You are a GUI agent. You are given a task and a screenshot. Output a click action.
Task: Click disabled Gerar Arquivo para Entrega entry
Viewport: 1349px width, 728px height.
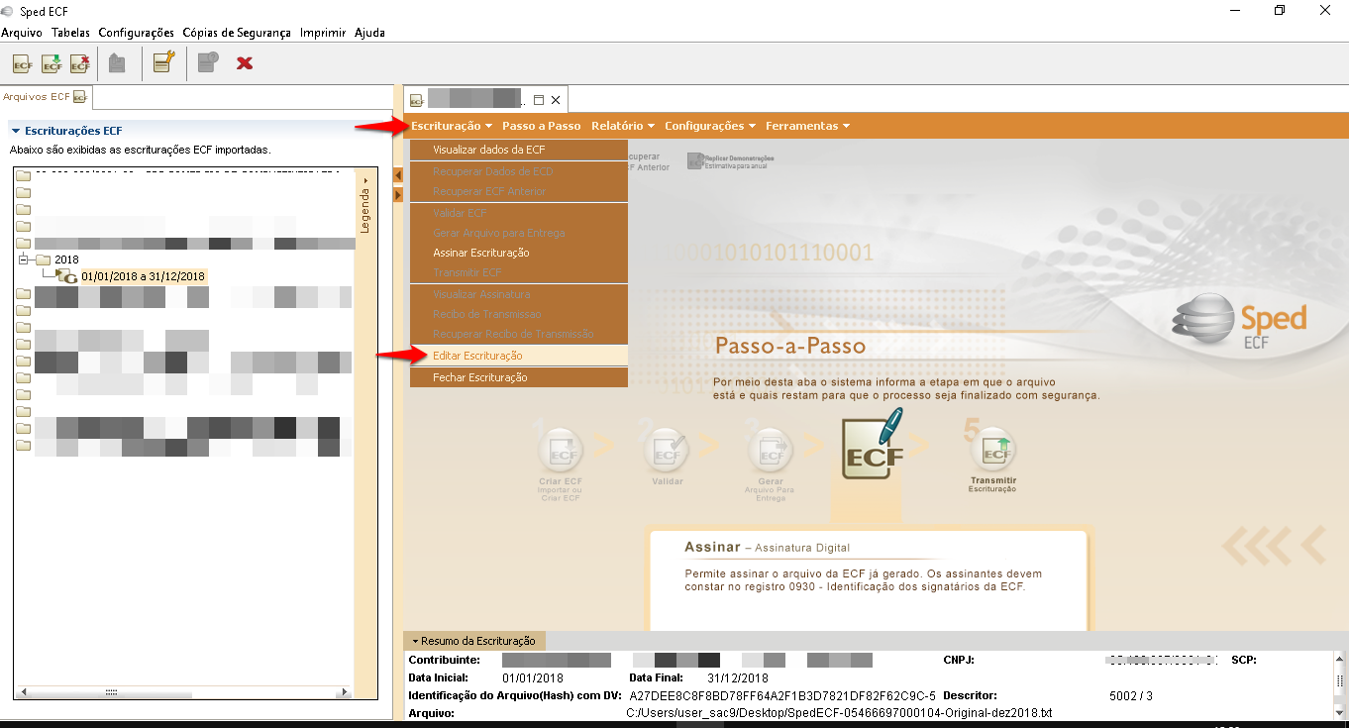coord(519,233)
